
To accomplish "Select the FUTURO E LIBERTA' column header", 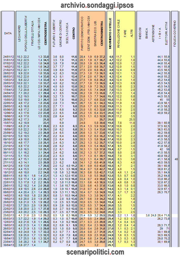I will coord(54,34).
